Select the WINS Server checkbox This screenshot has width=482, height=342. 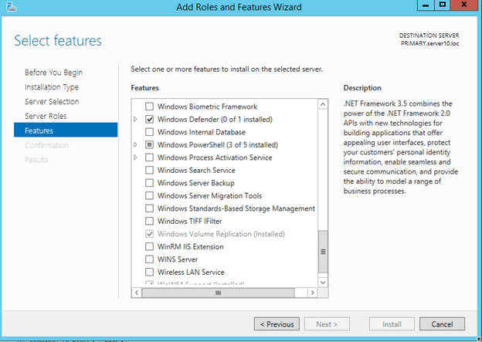point(150,259)
